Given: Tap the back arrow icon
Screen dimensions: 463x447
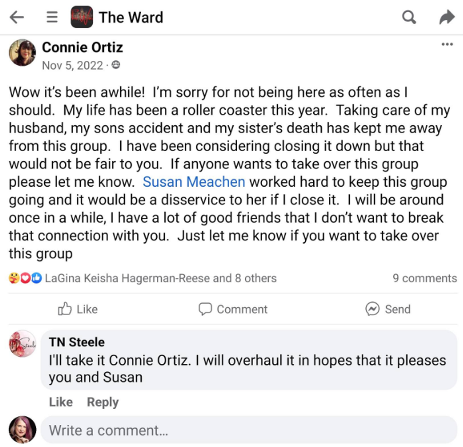Looking at the screenshot, I should click(17, 17).
